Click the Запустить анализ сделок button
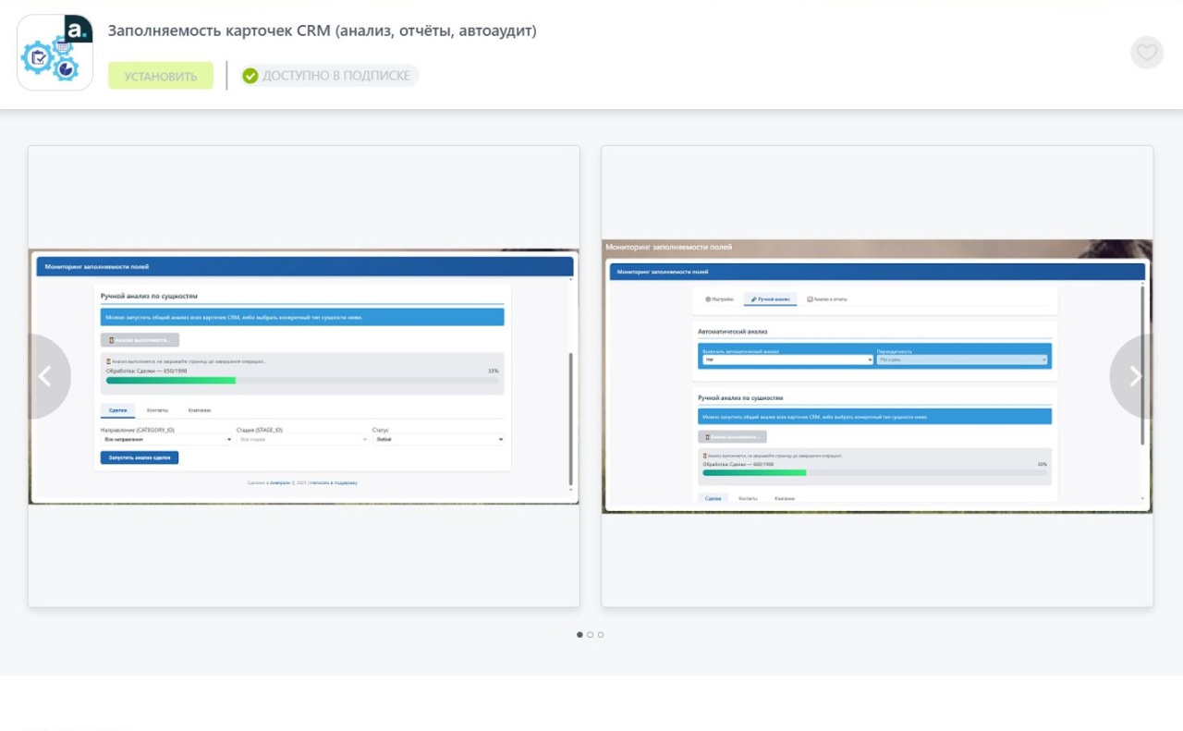This screenshot has width=1183, height=731. (x=140, y=457)
